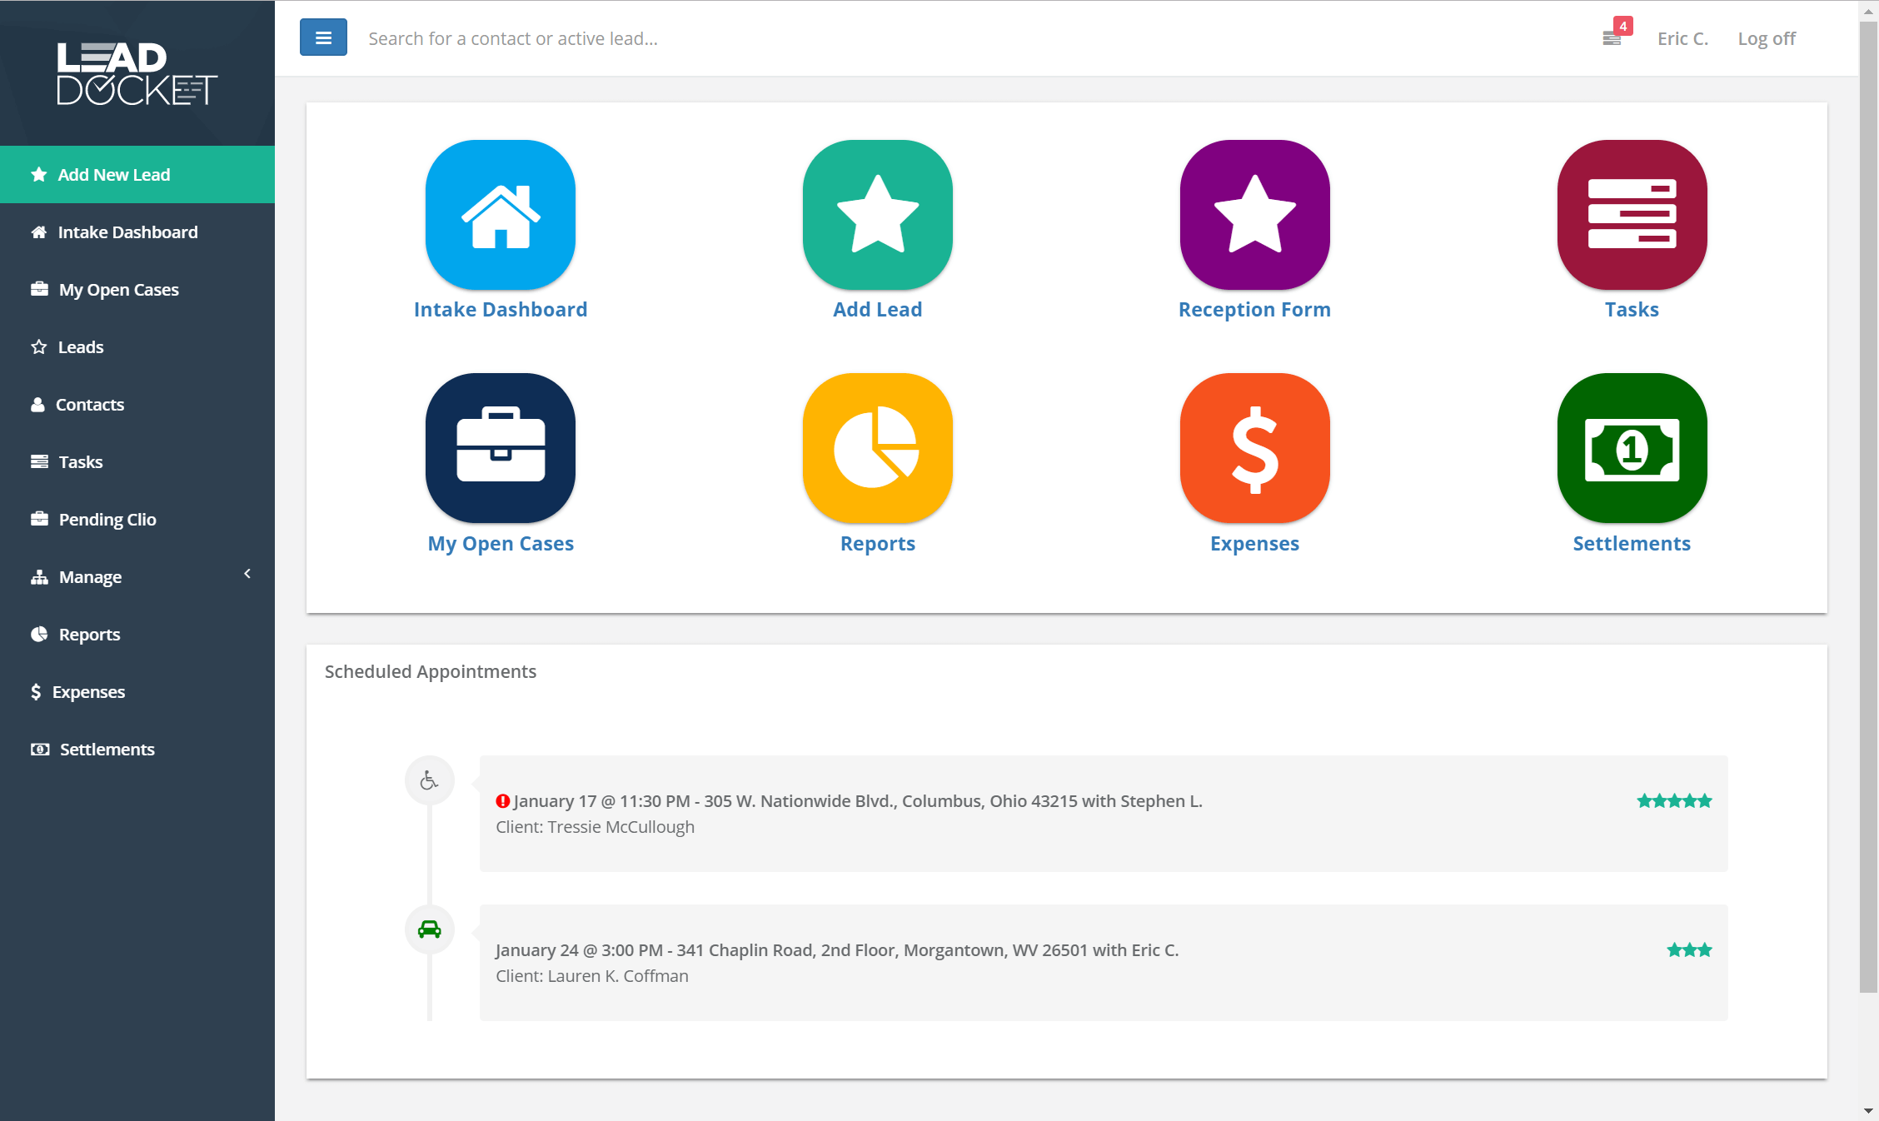Click the page vertical scrollbar

coord(1868,500)
